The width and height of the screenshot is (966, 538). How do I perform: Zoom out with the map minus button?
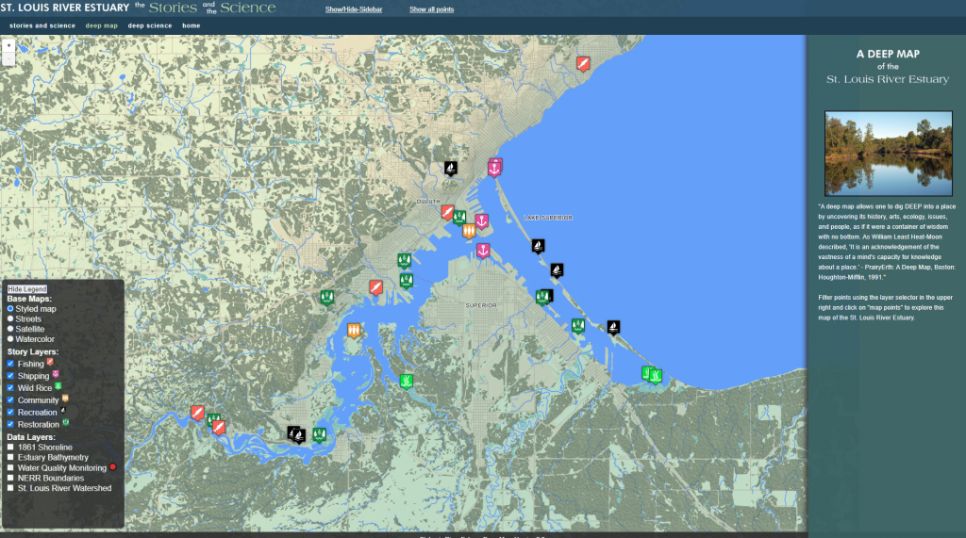click(x=8, y=58)
